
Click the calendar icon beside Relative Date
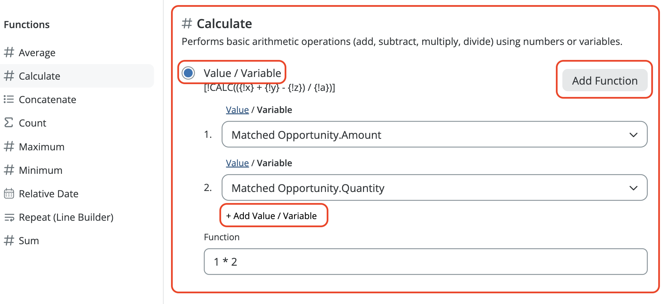coord(9,193)
